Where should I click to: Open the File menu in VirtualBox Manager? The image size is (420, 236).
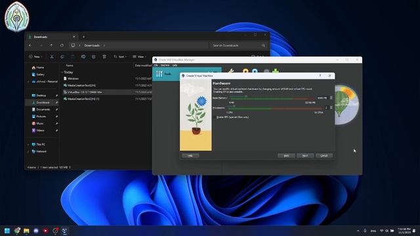(x=156, y=66)
